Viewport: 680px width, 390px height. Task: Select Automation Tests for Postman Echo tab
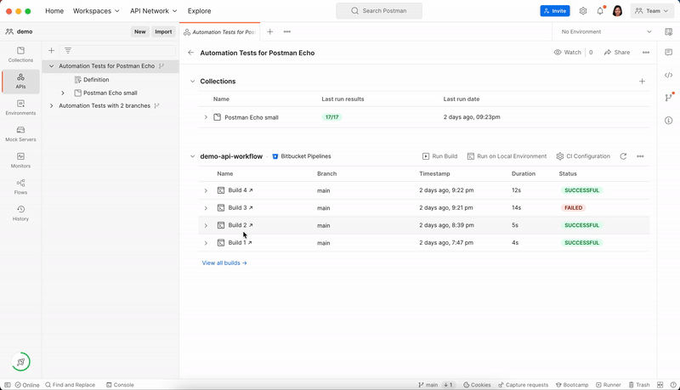pyautogui.click(x=220, y=32)
